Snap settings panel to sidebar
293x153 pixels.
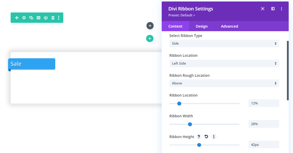click(x=273, y=9)
